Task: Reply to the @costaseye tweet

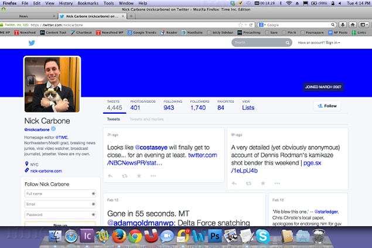Action: (110, 176)
